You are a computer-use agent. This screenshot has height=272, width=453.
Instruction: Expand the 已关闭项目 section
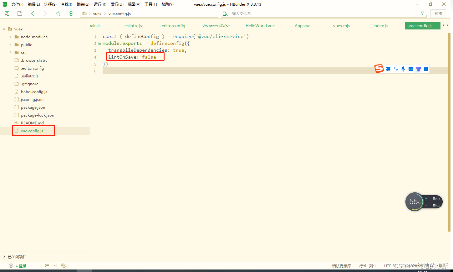(4, 257)
